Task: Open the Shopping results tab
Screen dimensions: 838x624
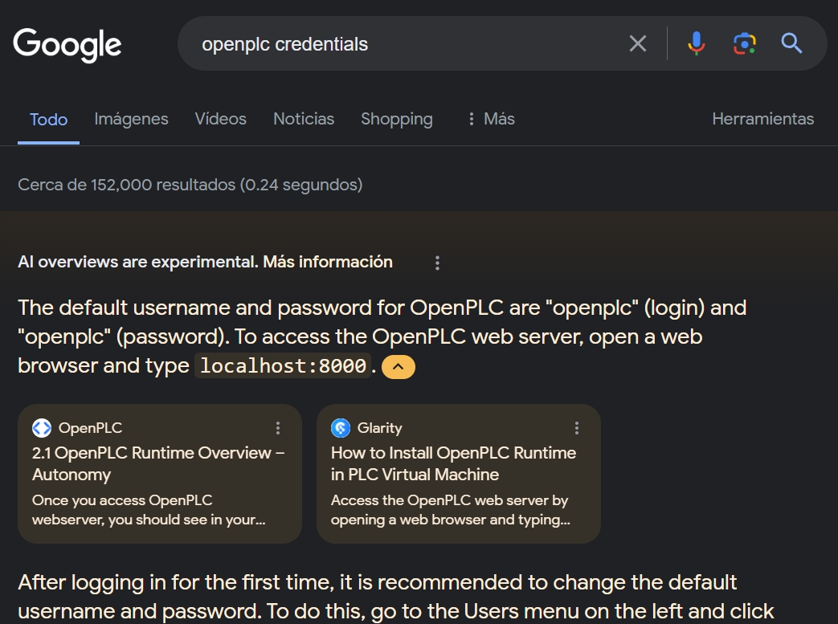Action: click(396, 119)
